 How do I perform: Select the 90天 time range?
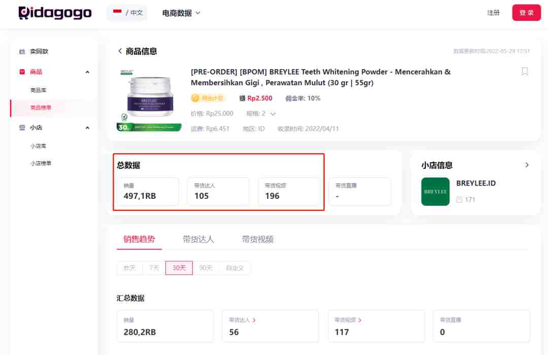pos(206,268)
